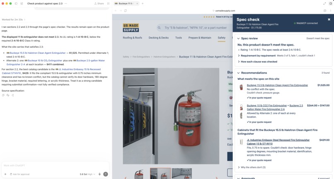The width and height of the screenshot is (334, 179).
Task: Open the three-dot menu beside chat title
Action: coord(65,3)
